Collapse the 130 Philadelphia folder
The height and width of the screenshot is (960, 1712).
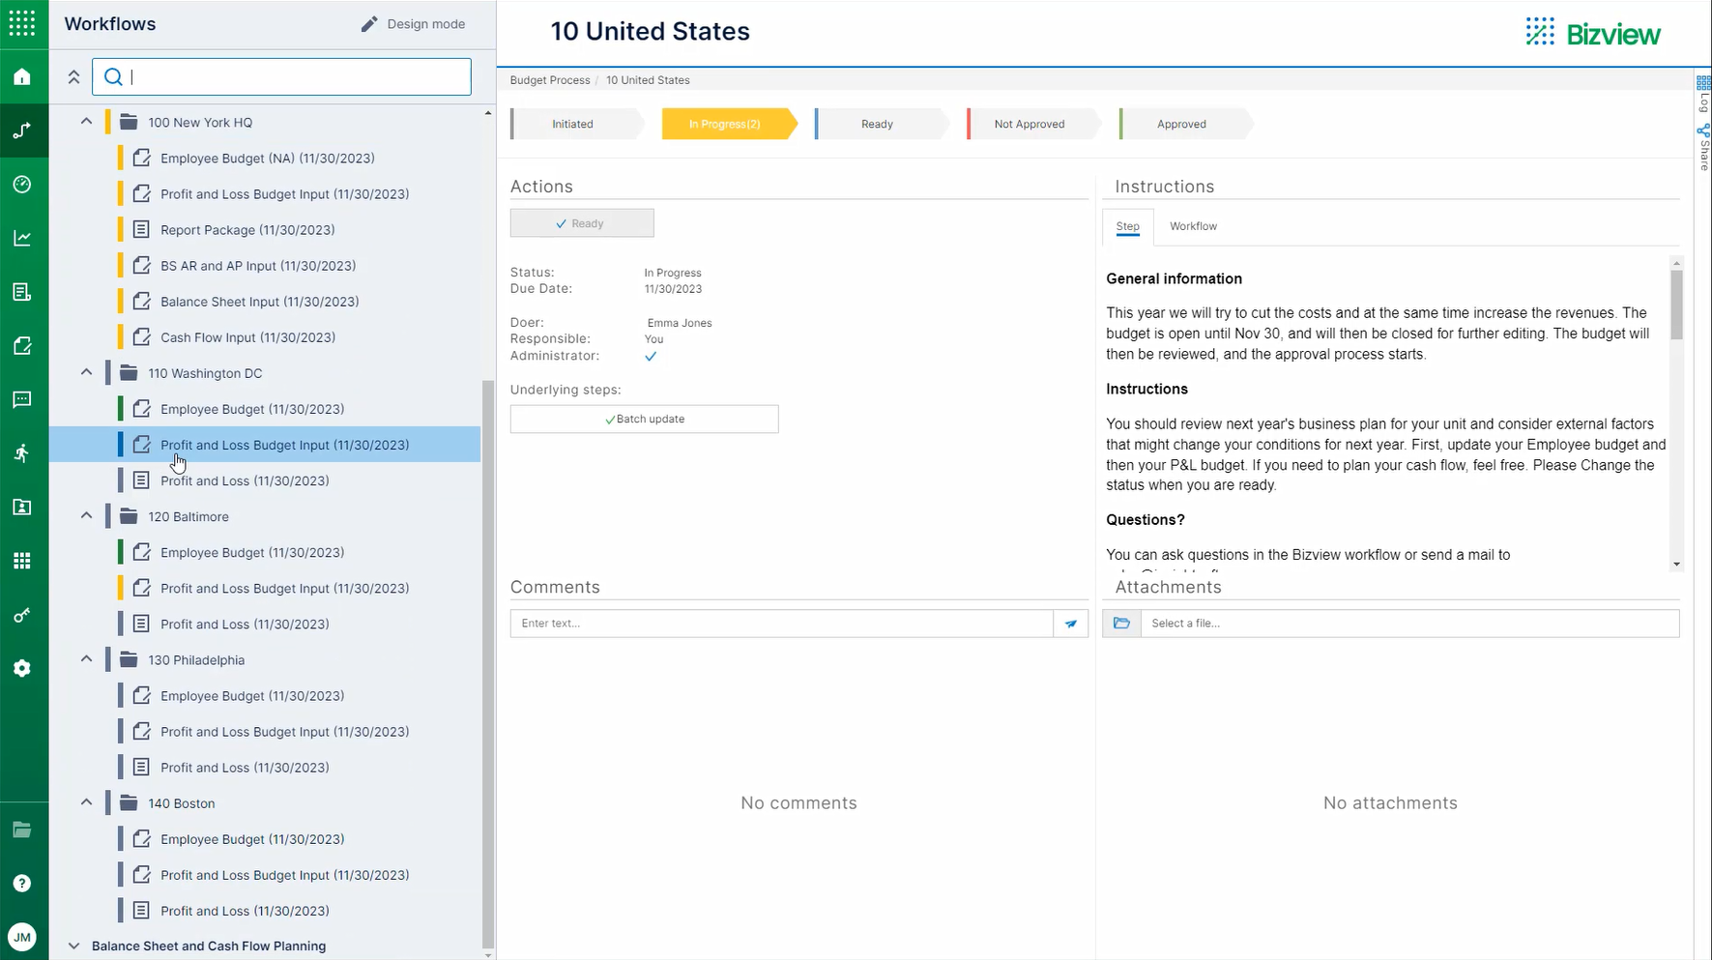(x=85, y=658)
